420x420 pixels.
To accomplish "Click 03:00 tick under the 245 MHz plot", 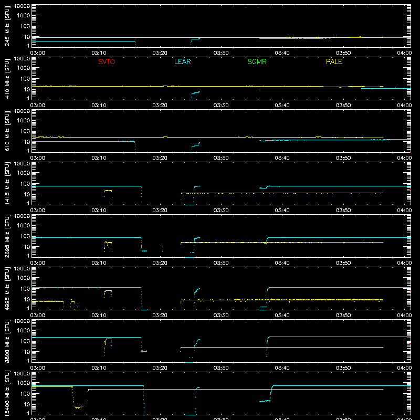I will (x=38, y=53).
